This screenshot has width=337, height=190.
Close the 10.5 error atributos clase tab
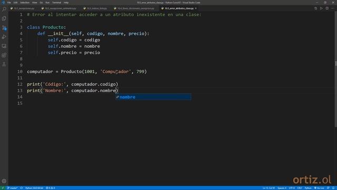pyautogui.click(x=196, y=8)
